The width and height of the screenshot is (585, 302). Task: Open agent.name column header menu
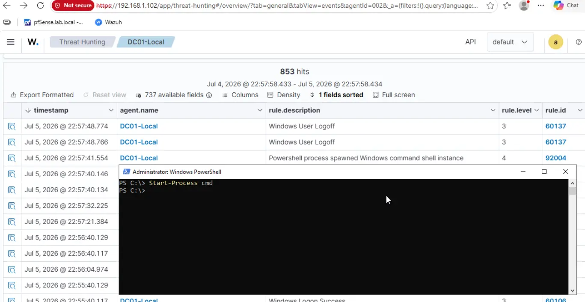(x=260, y=110)
